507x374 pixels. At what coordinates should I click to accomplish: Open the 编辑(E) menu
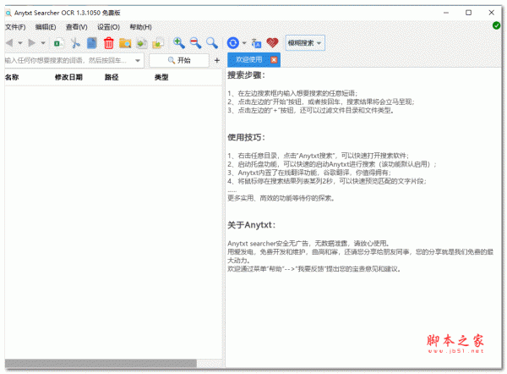point(46,27)
